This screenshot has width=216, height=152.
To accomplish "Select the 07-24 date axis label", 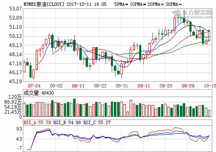I will pos(34,86).
